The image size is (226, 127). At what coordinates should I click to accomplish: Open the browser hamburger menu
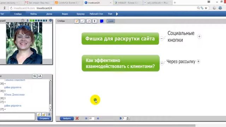[209, 2]
